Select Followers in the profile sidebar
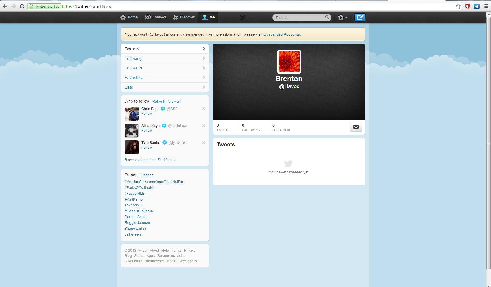Image resolution: width=491 pixels, height=287 pixels. [165, 68]
